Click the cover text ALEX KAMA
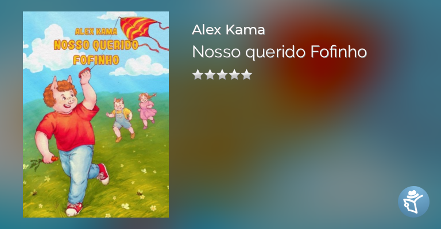This screenshot has height=229, width=441. tap(96, 31)
